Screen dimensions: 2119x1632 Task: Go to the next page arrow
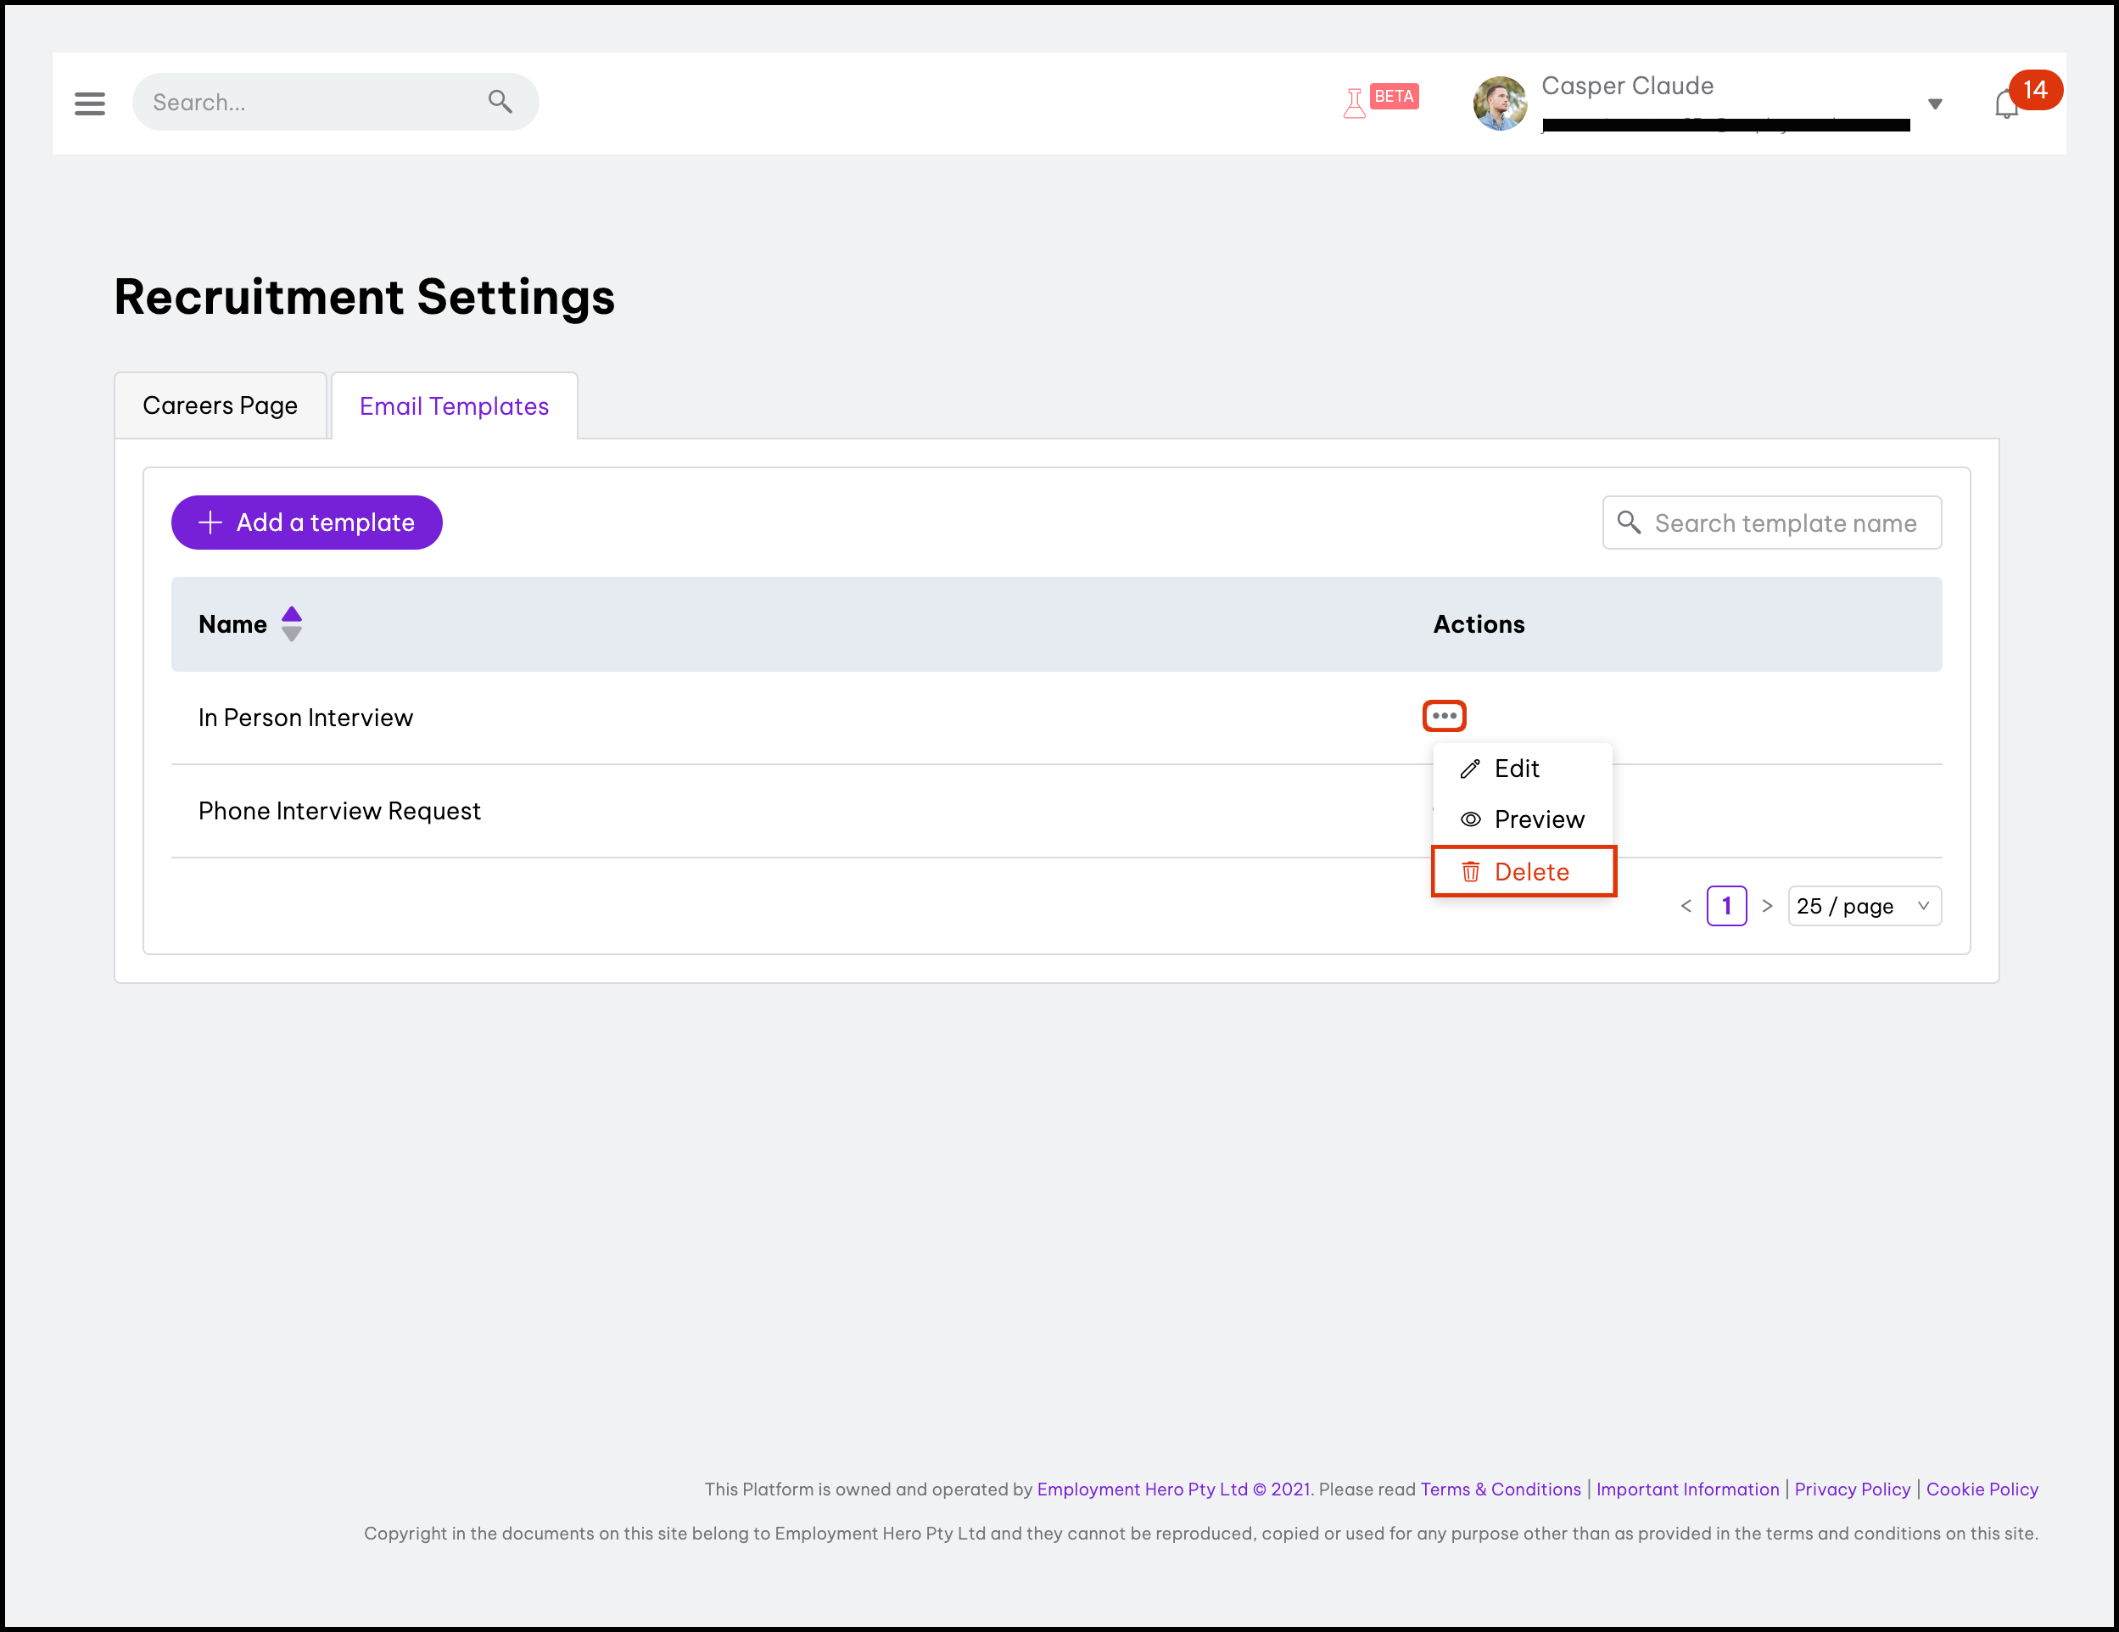point(1767,905)
